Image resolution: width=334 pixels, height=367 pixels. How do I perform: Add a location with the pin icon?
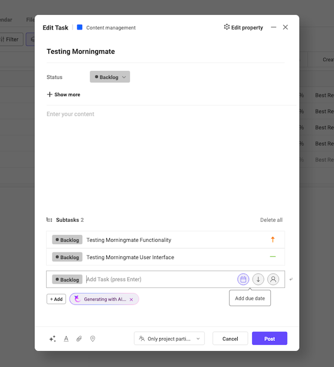tap(93, 339)
